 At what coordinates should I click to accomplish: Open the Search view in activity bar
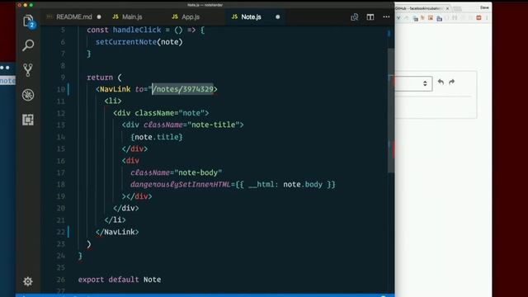point(28,45)
